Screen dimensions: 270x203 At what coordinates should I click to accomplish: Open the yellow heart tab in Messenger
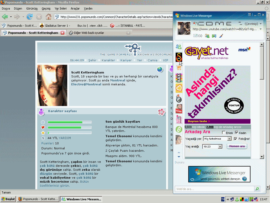click(179, 88)
